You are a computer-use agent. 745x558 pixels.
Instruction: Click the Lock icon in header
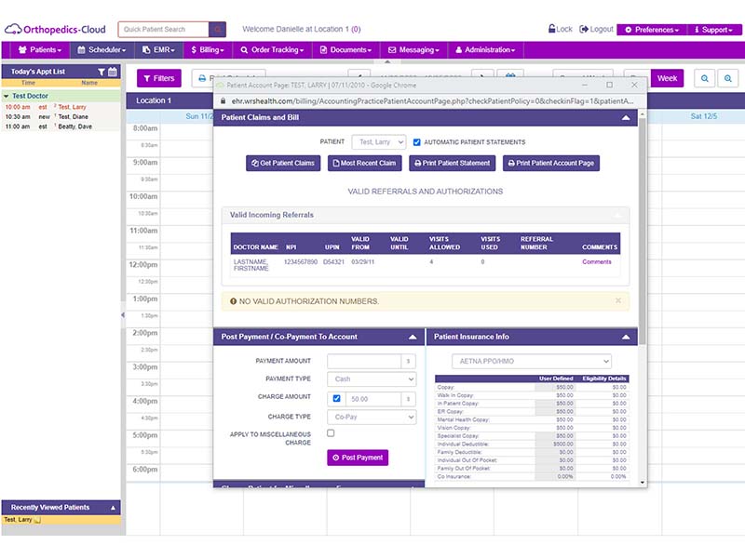coord(551,29)
